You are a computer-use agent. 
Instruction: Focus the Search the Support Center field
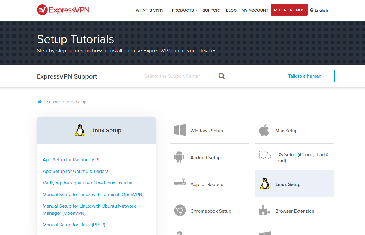pyautogui.click(x=186, y=76)
